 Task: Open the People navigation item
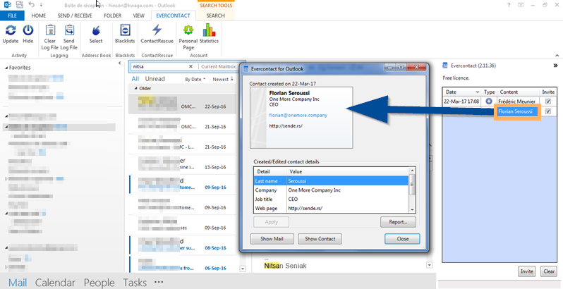[99, 283]
